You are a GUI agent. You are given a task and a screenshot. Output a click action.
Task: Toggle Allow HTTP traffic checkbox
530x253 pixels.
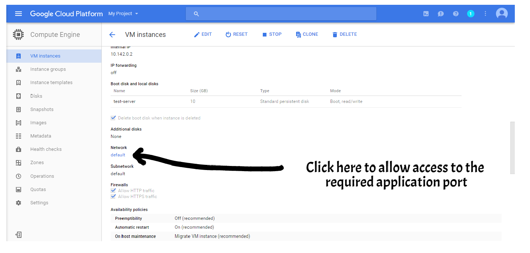tap(113, 191)
